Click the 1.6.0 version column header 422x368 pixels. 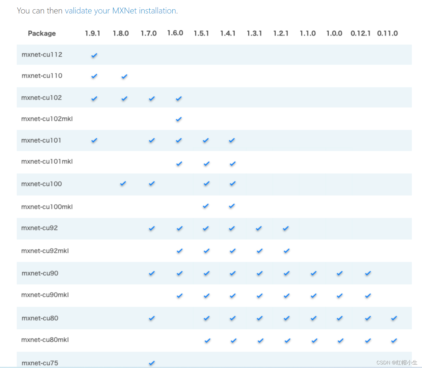[x=175, y=33]
